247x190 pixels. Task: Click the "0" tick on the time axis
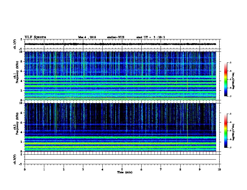pos(25,170)
